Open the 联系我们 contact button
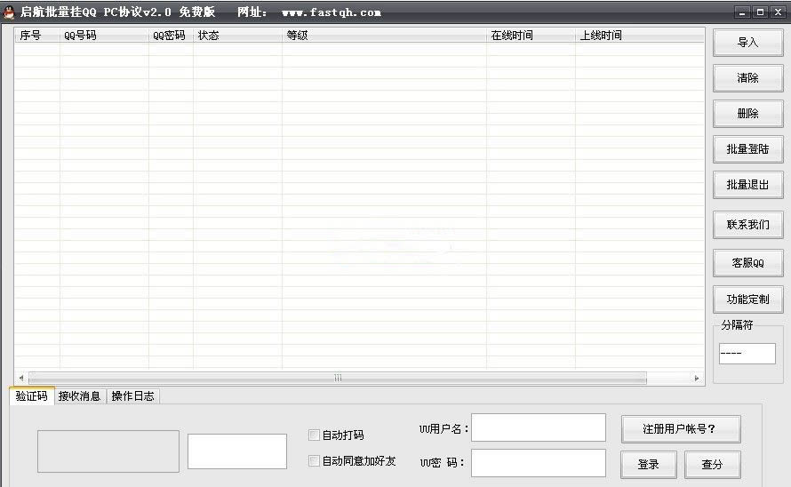 [747, 225]
